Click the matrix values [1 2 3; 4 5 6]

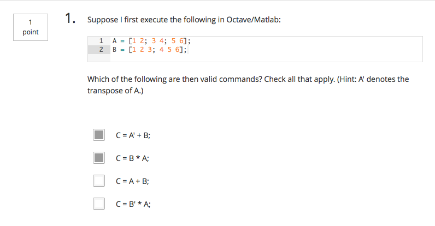coord(156,50)
